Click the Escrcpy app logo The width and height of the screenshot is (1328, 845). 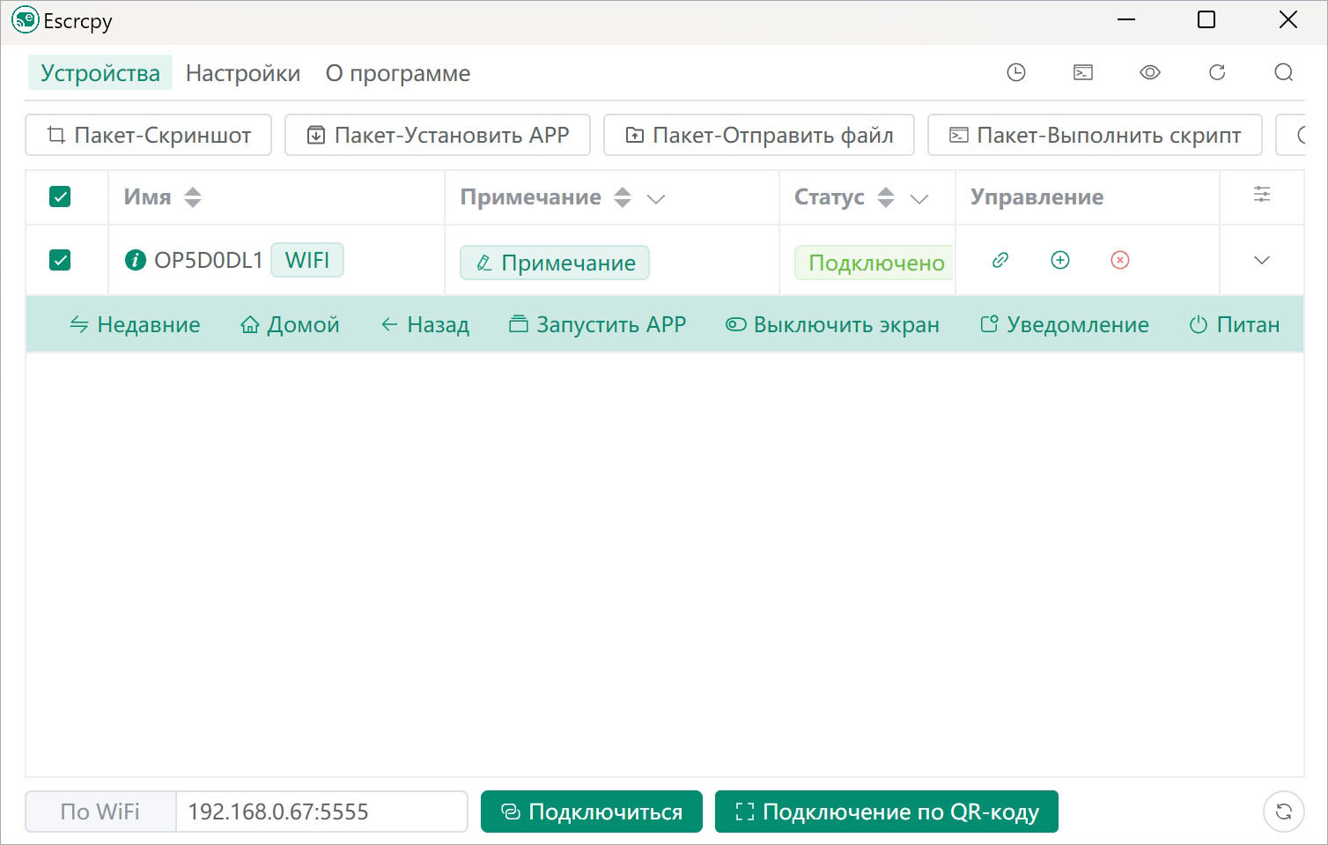[26, 20]
